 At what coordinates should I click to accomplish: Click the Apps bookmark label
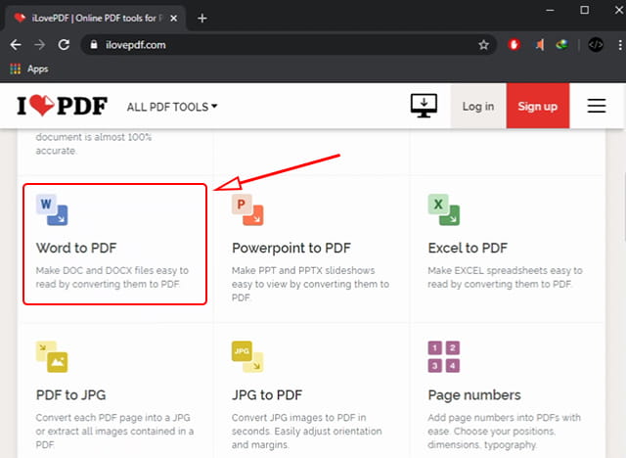[x=38, y=69]
